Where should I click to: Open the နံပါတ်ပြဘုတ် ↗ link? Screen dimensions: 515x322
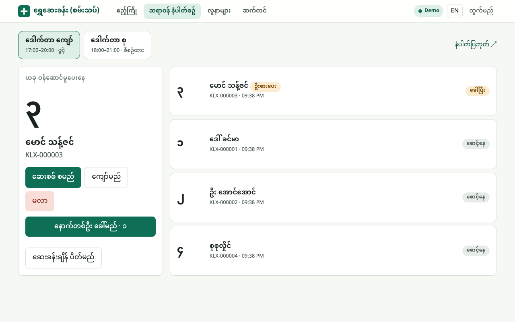pos(476,44)
